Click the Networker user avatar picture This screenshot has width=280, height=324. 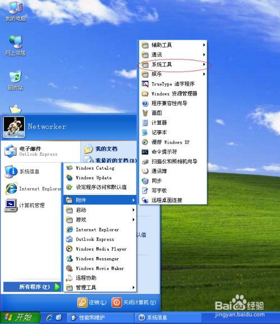14,127
